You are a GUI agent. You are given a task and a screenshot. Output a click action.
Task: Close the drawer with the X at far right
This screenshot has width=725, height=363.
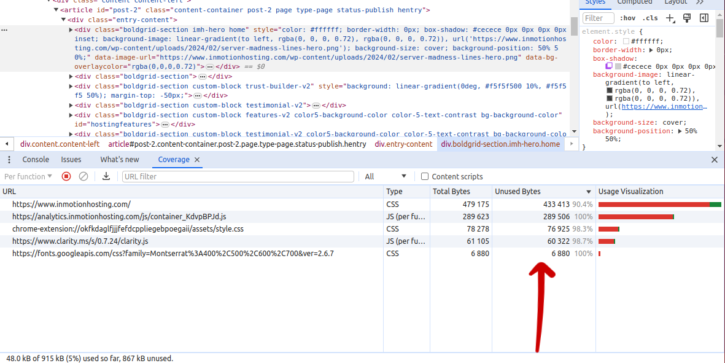tap(715, 160)
